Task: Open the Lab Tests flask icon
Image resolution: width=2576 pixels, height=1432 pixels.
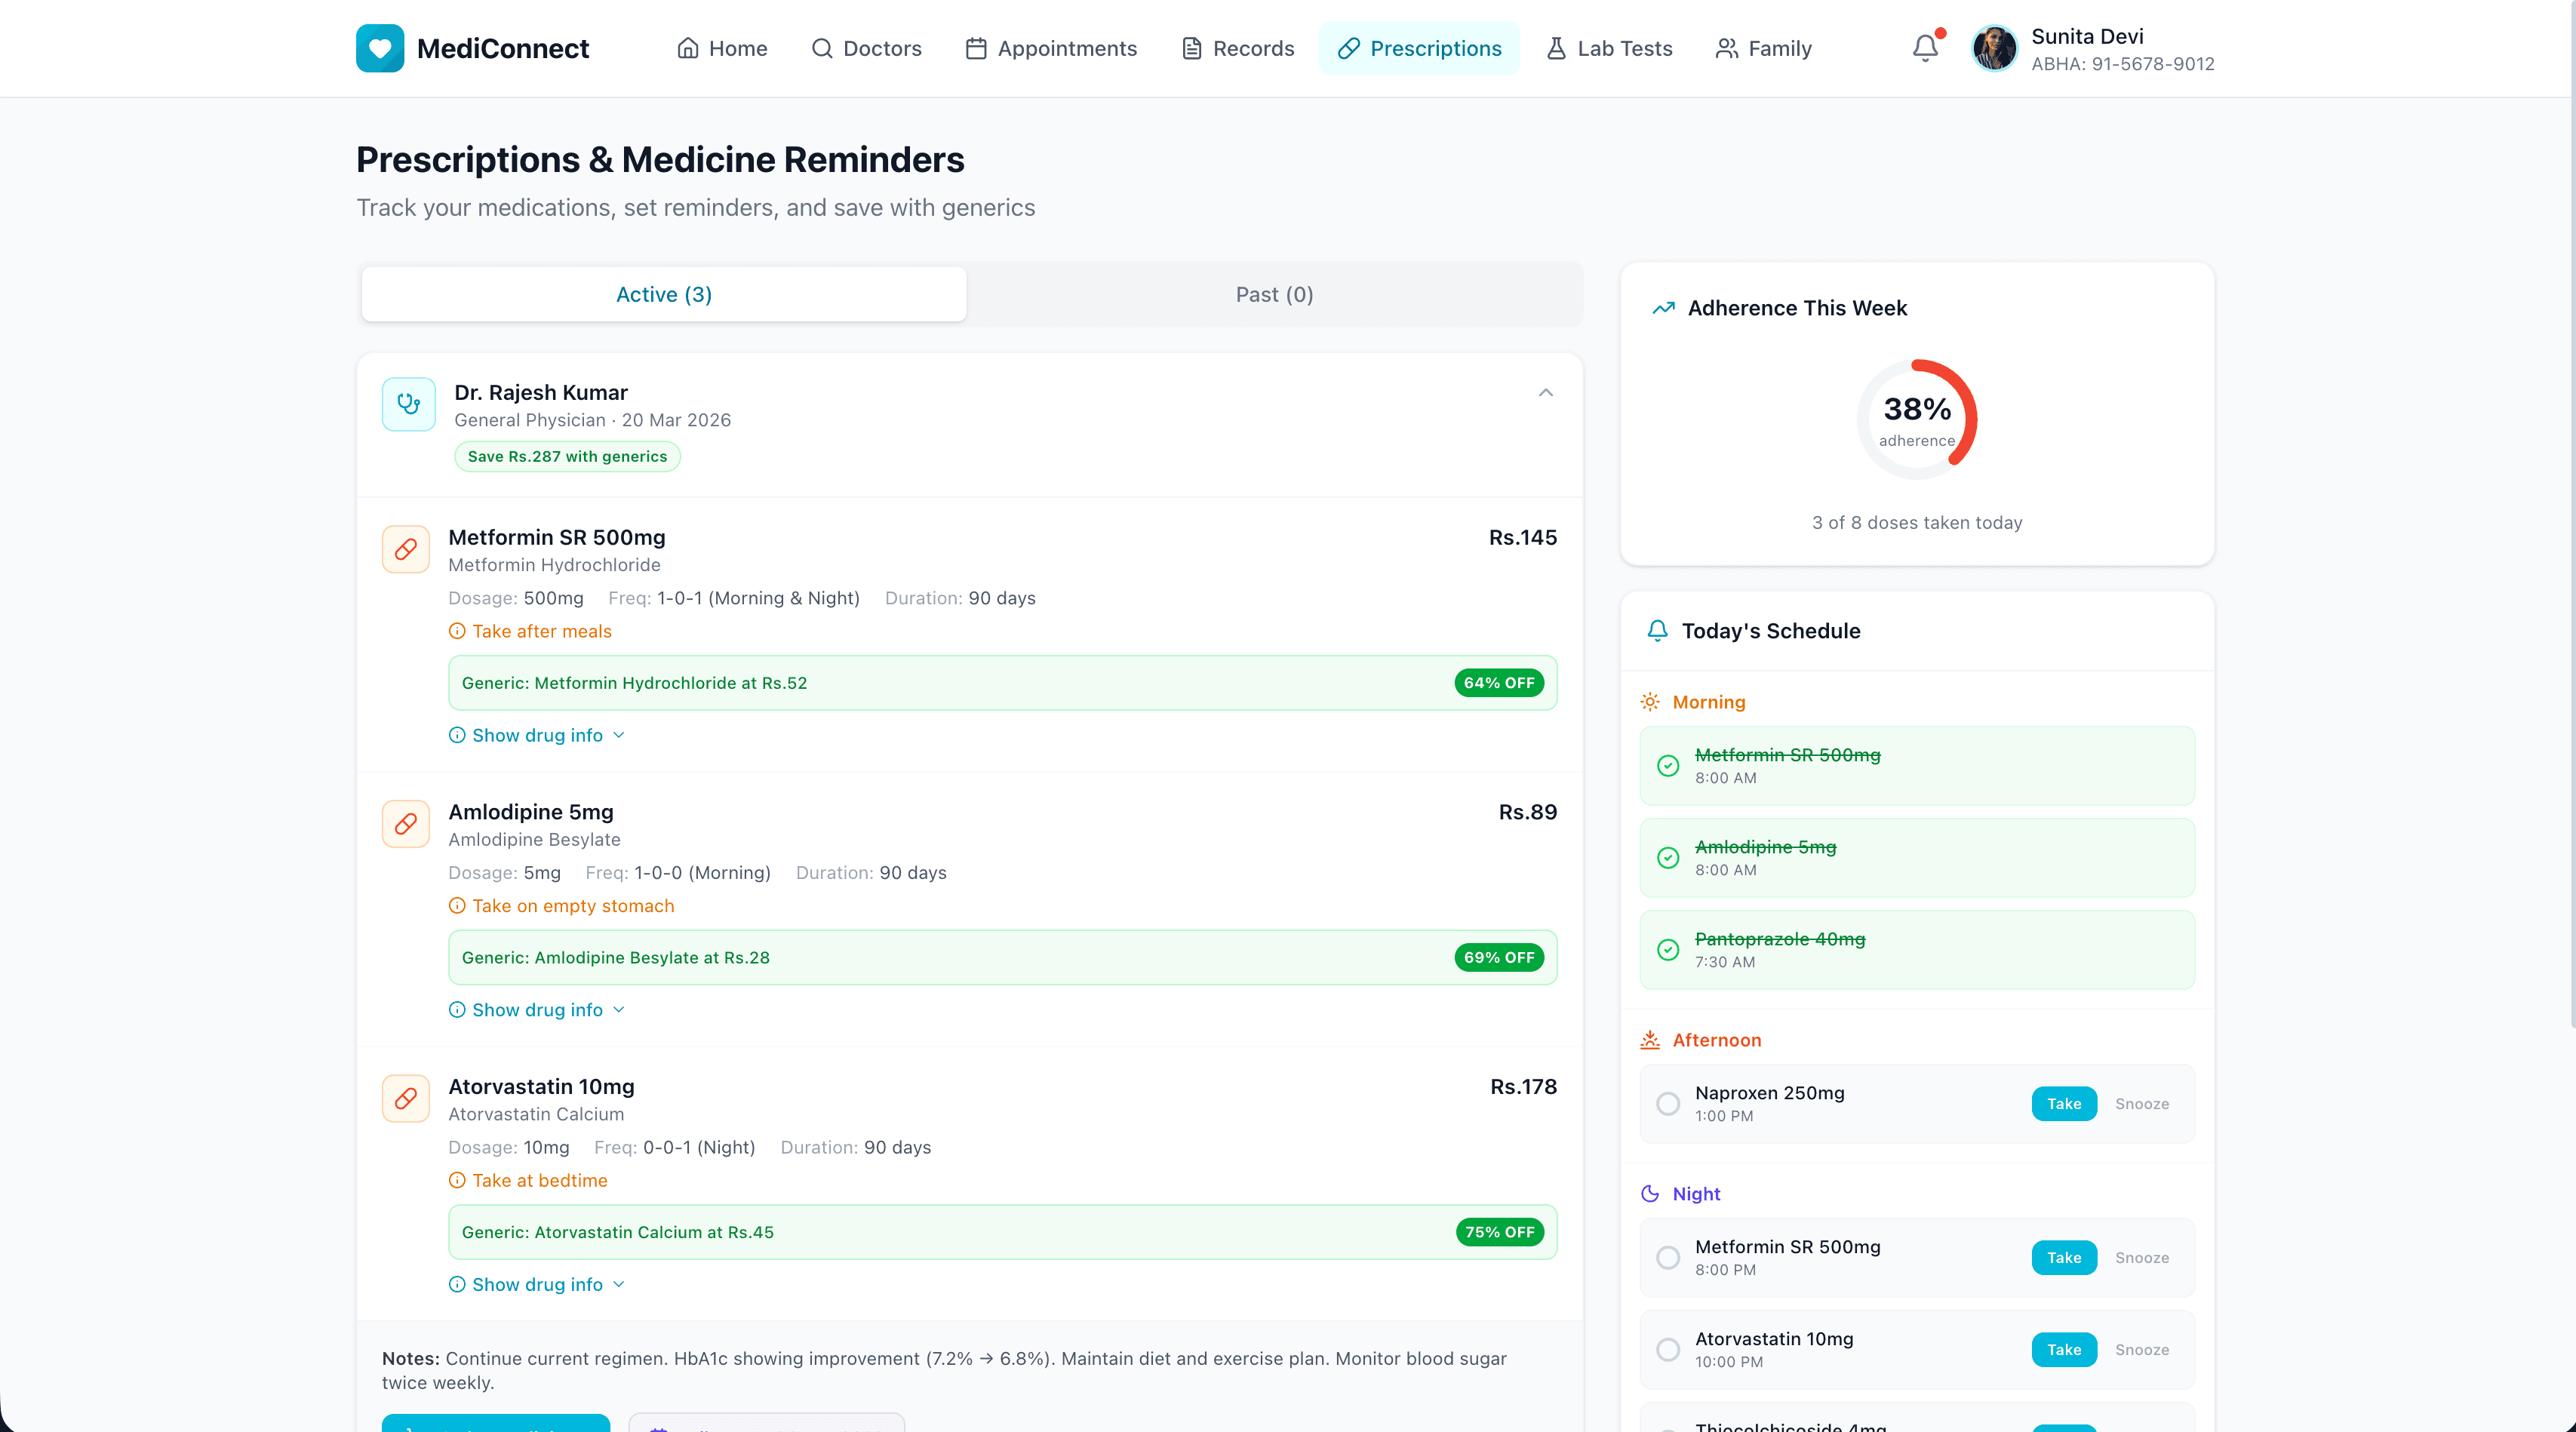Action: [x=1555, y=47]
